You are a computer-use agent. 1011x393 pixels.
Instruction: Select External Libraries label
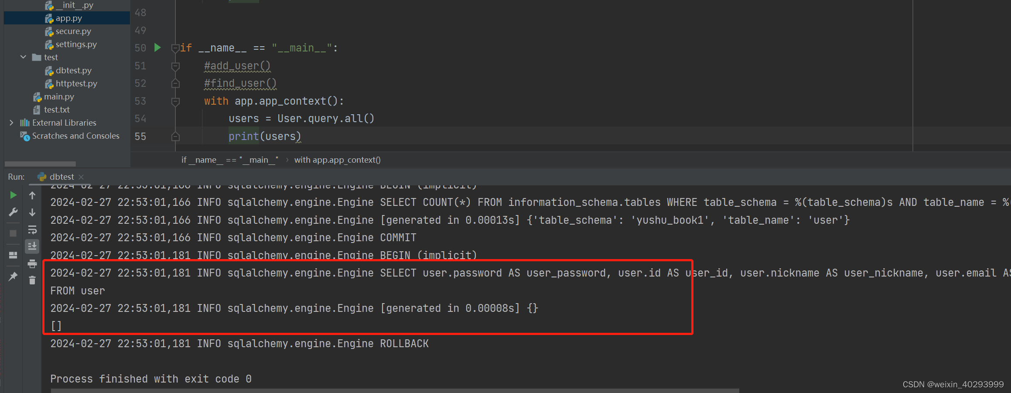[64, 123]
